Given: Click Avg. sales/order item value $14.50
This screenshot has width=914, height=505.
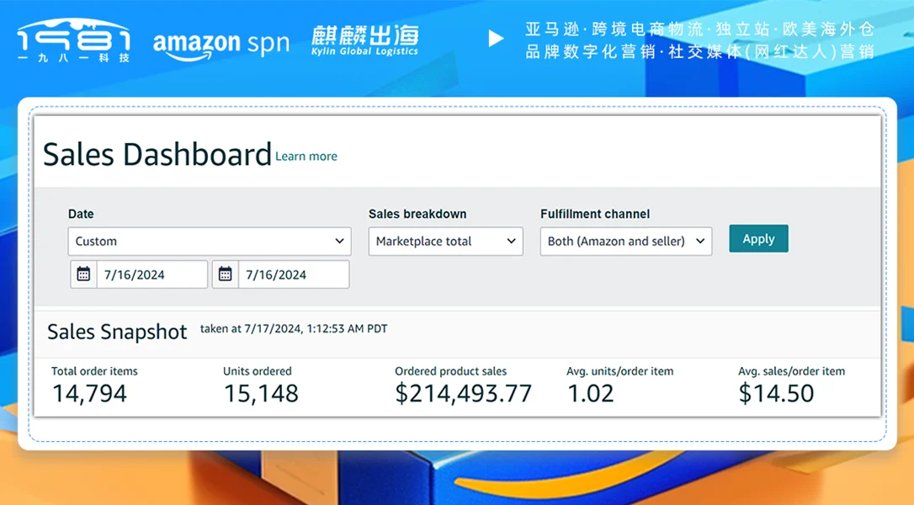Looking at the screenshot, I should [x=776, y=394].
